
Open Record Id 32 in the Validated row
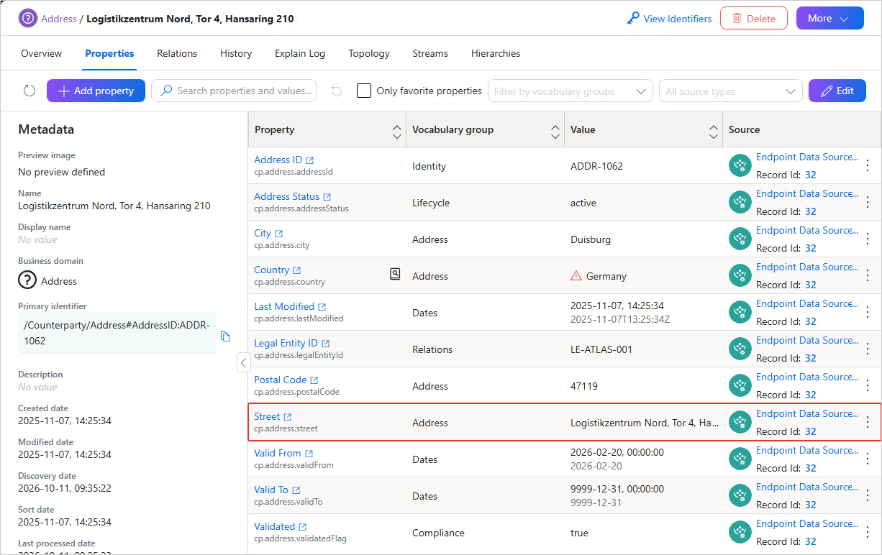tap(811, 541)
